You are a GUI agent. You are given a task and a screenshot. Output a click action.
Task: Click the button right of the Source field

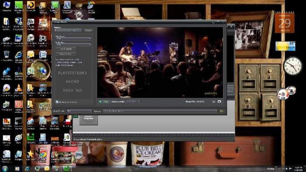tap(88, 30)
